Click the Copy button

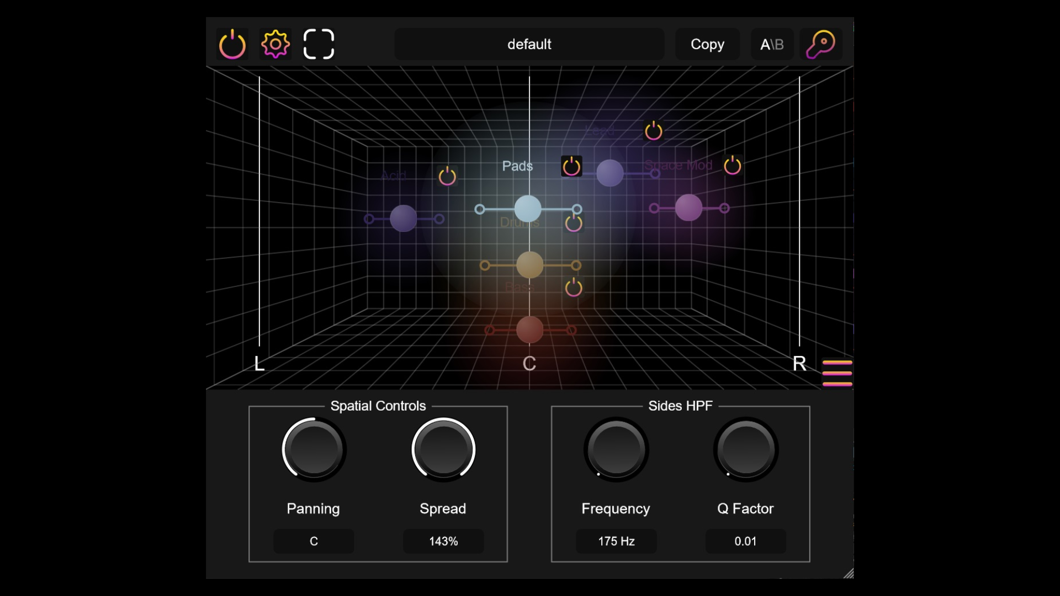(707, 44)
